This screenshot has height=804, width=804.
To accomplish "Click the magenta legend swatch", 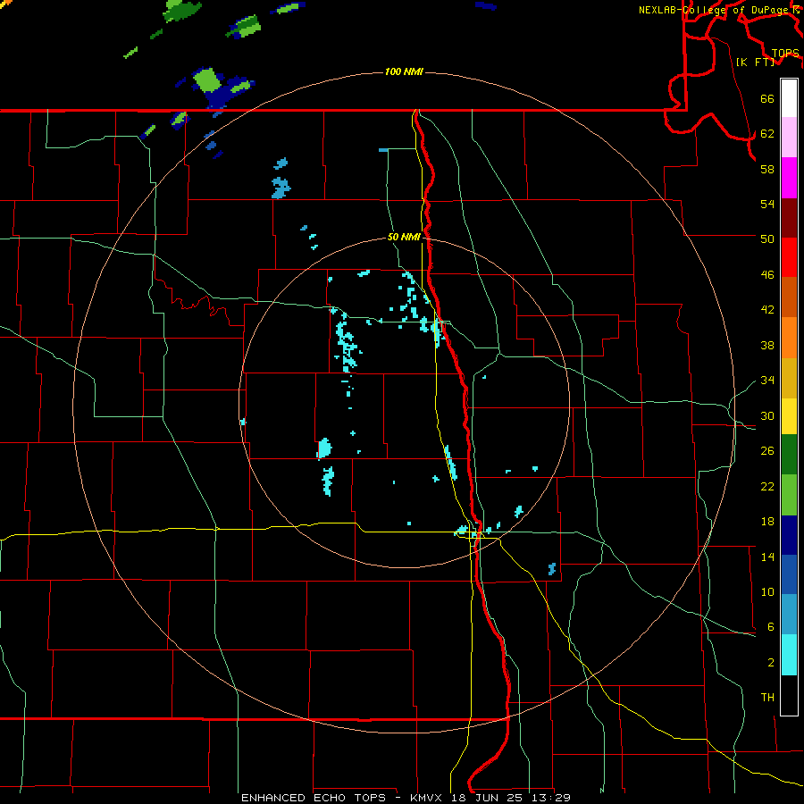I will (789, 178).
